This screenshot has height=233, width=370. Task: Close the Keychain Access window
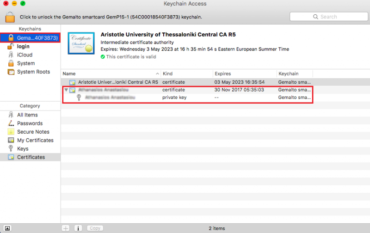(6, 3)
